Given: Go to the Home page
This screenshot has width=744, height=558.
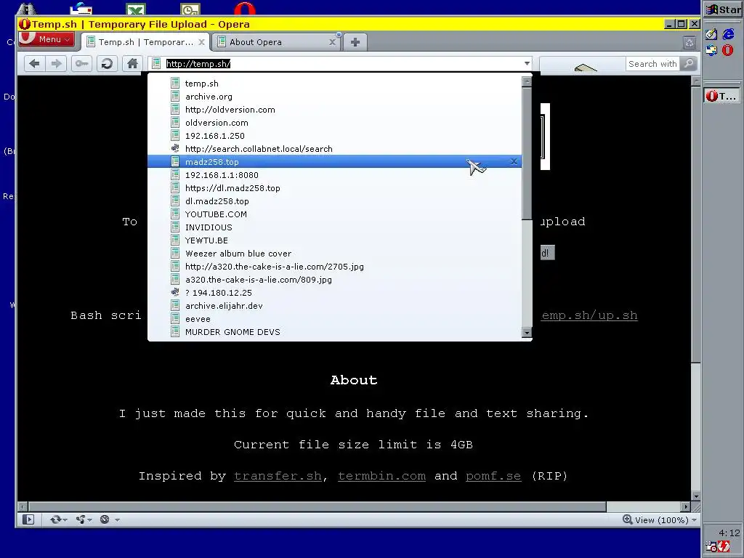Looking at the screenshot, I should (x=132, y=64).
